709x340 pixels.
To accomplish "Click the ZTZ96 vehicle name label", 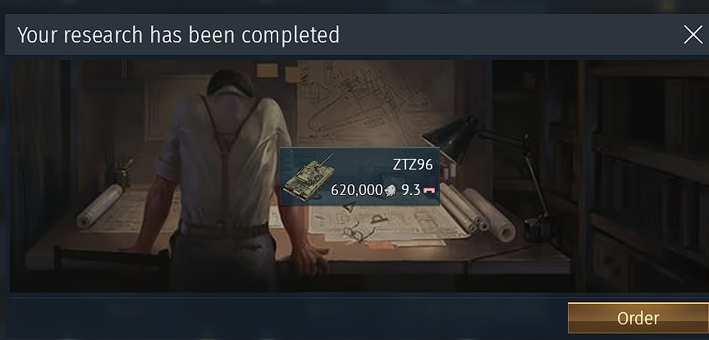I will click(413, 165).
